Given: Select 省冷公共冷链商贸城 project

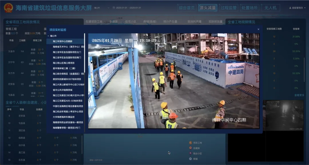Looking at the screenshot, I should click(x=62, y=90).
